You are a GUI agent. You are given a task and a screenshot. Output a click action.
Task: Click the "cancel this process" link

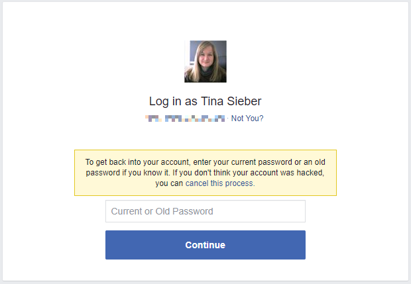point(219,183)
